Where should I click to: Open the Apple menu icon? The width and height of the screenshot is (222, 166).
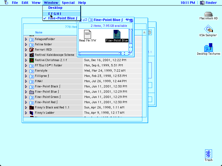6,2
